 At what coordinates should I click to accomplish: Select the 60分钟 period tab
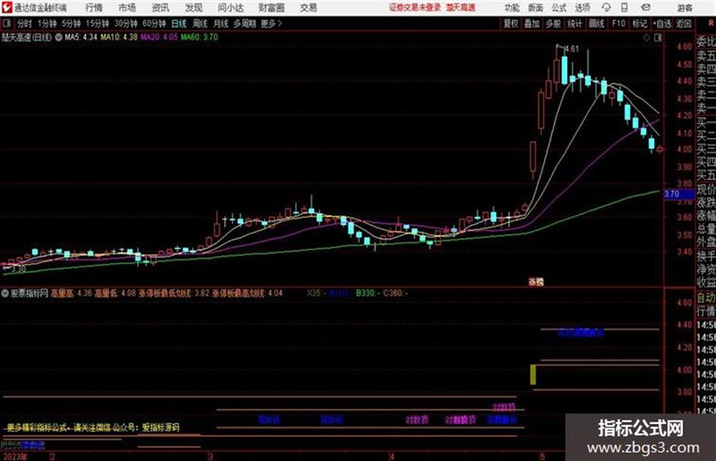(154, 23)
